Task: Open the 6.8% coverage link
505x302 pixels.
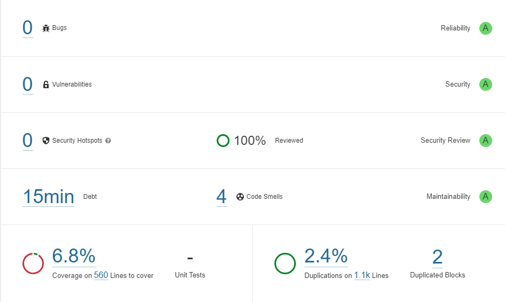Action: [74, 256]
